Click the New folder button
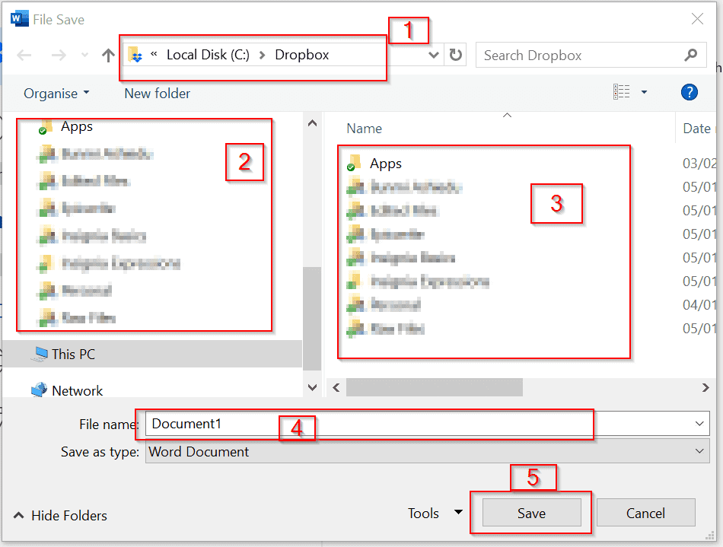 tap(158, 94)
